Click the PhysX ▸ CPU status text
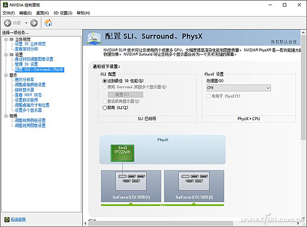 (249, 119)
